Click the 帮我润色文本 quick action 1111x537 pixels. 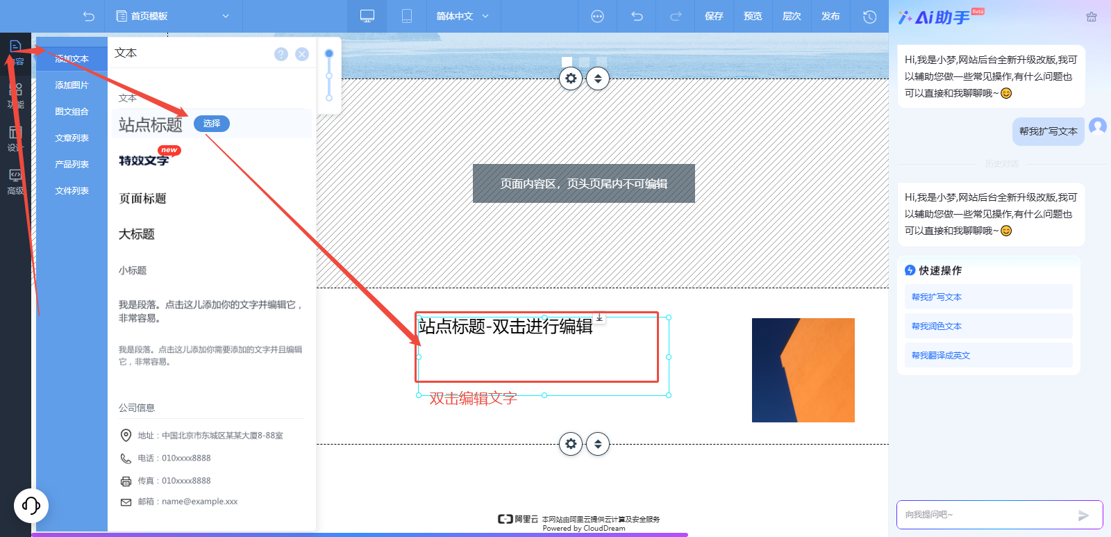988,327
